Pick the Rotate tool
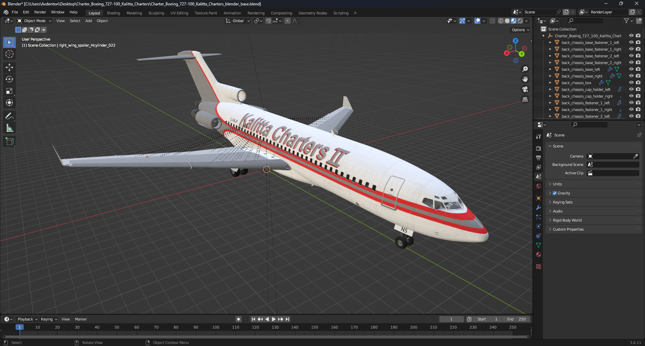Viewport: 645px width, 346px height. pyautogui.click(x=9, y=79)
